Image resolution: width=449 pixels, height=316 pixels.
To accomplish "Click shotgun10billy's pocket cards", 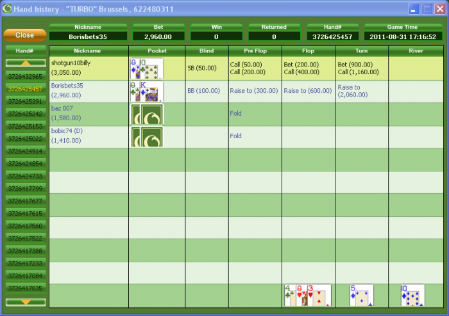I will 147,68.
